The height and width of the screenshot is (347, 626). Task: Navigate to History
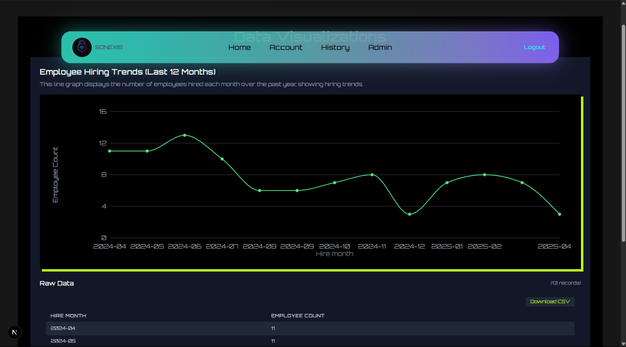[x=335, y=48]
